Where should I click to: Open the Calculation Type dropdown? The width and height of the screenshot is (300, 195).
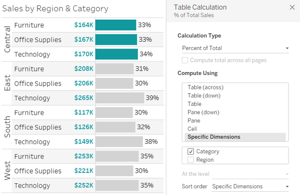[235, 48]
